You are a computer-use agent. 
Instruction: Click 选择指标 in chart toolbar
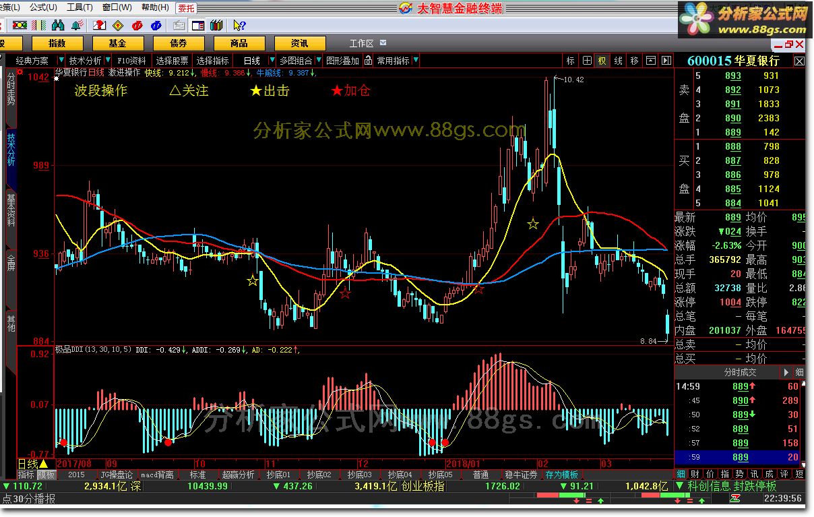[212, 60]
